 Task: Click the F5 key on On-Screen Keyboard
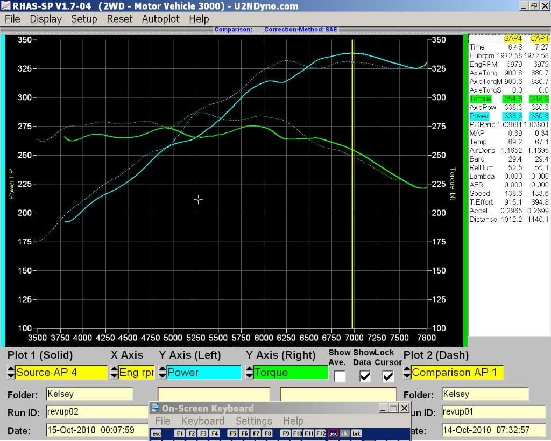(x=232, y=433)
